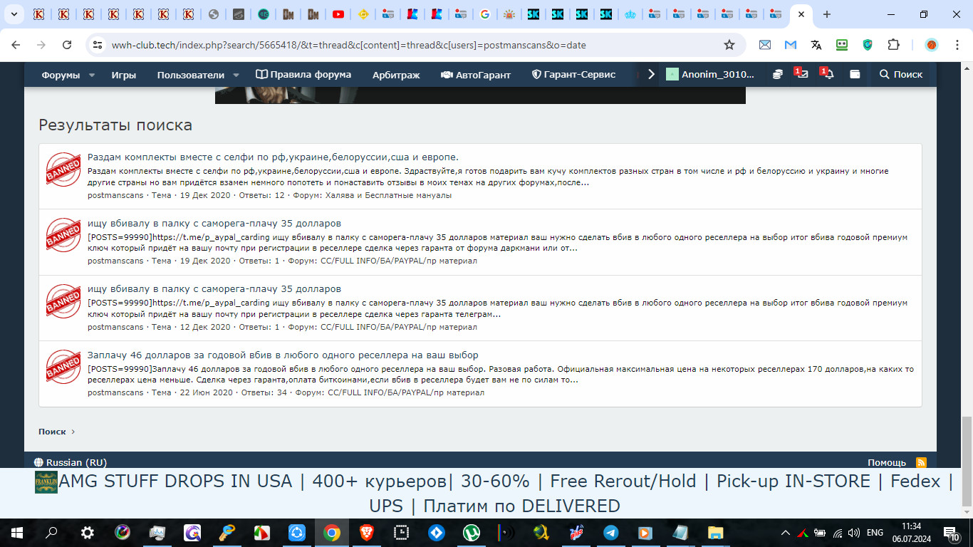
Task: Click the browser forward arrow
Action: tap(41, 45)
